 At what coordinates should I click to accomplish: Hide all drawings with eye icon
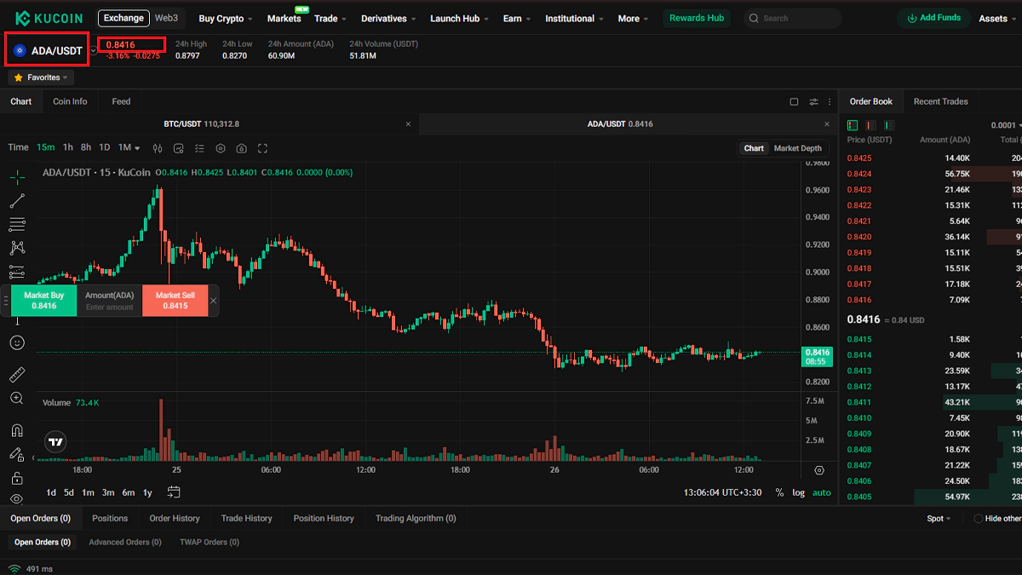pyautogui.click(x=17, y=499)
